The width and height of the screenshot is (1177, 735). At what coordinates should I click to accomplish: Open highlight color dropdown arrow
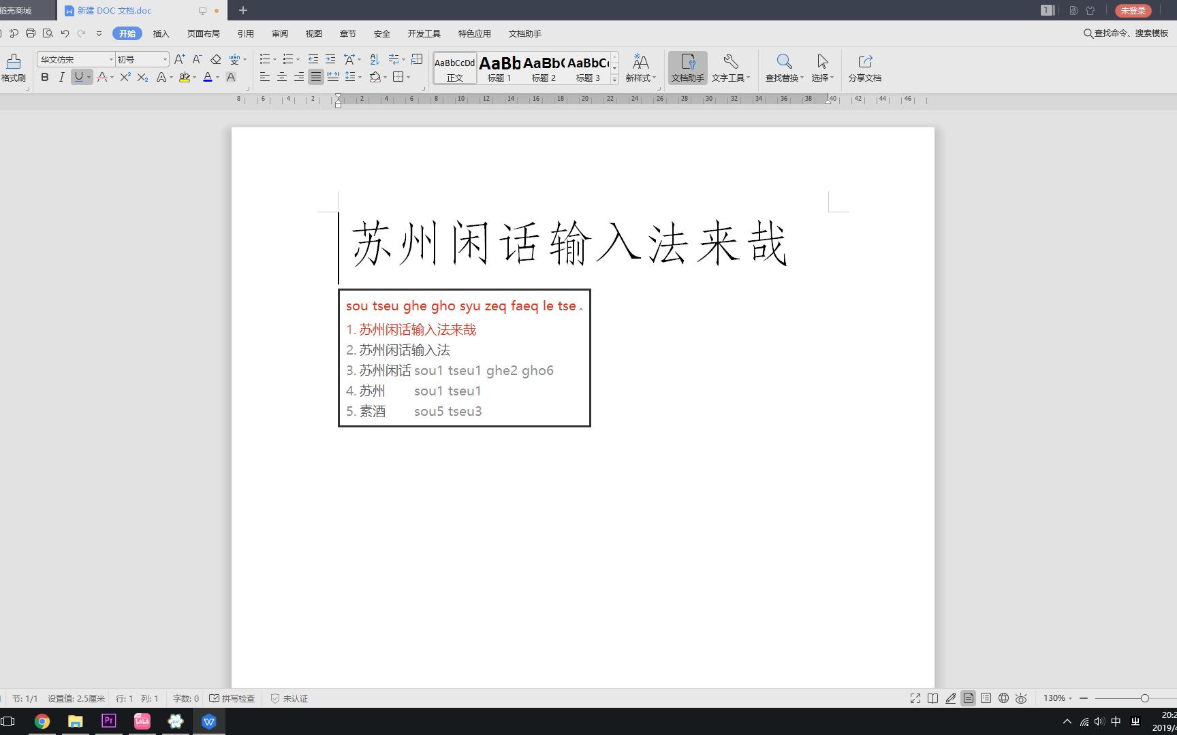pos(195,78)
